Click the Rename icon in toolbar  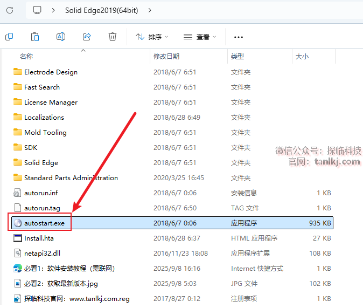[61, 37]
